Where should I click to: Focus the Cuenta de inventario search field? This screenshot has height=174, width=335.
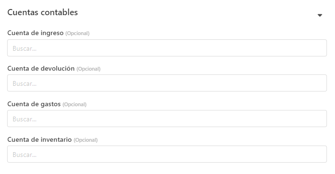(x=167, y=154)
